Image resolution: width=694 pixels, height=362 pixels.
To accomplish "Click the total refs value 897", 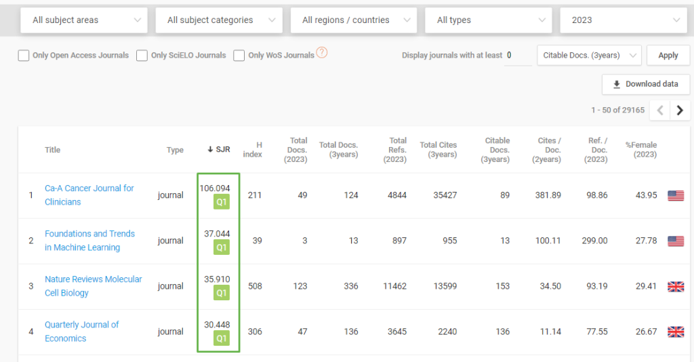I will (x=399, y=241).
